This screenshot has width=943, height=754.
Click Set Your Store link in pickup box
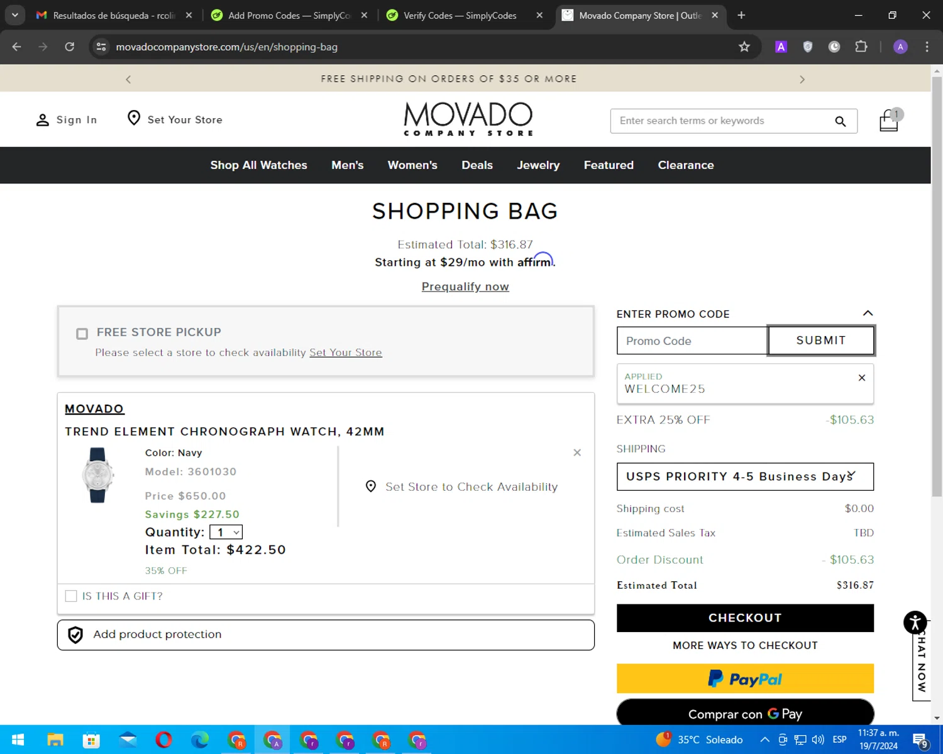pos(346,352)
